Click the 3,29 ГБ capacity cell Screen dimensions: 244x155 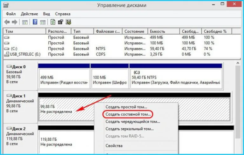coord(156,54)
